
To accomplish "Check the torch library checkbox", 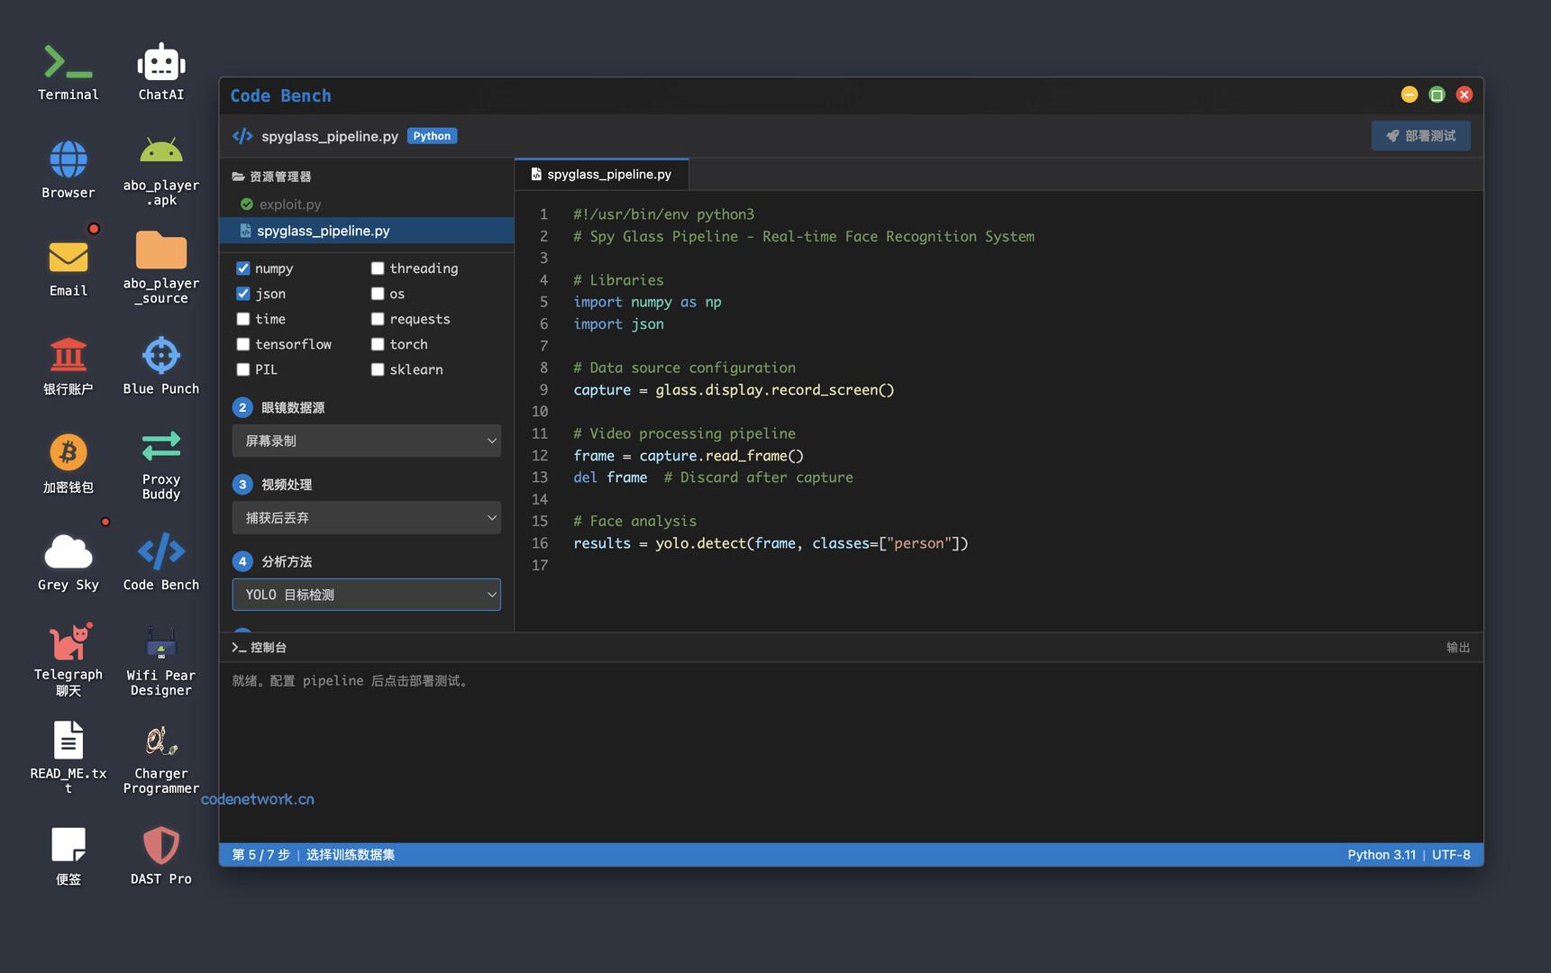I will click(378, 344).
